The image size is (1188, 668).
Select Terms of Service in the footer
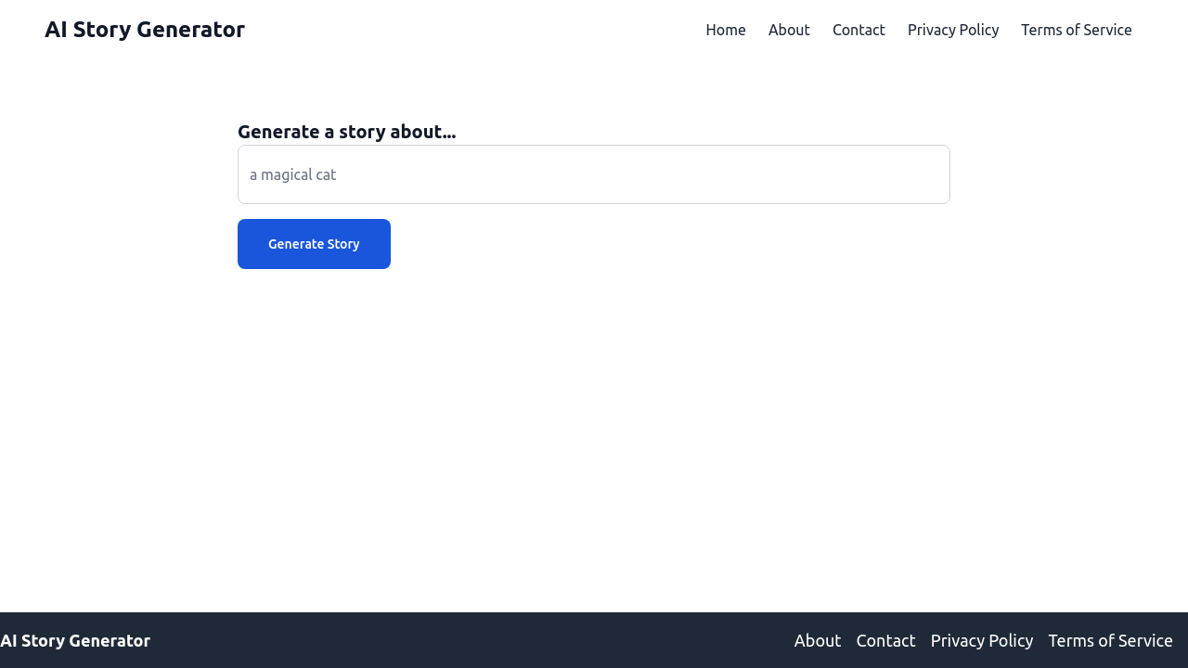(x=1110, y=640)
